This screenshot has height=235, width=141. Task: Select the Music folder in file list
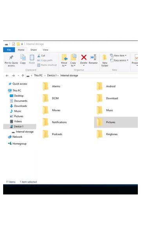click(x=105, y=110)
